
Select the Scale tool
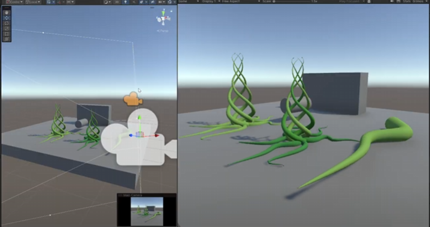(7, 28)
